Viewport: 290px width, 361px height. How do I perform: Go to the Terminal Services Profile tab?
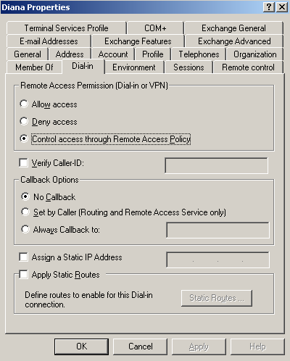pyautogui.click(x=67, y=28)
